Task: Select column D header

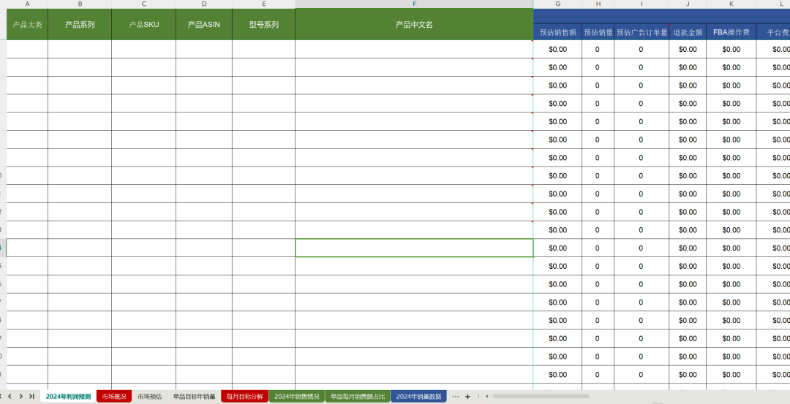Action: [204, 4]
